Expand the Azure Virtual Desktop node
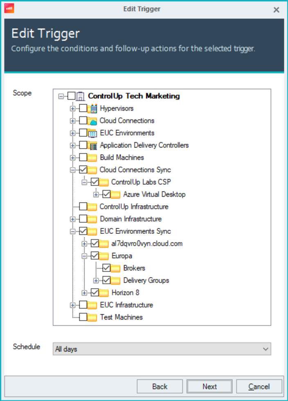This screenshot has width=288, height=401. [96, 195]
